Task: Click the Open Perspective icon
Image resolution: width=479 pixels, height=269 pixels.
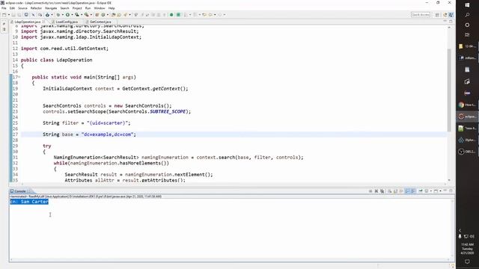Action: [x=437, y=15]
